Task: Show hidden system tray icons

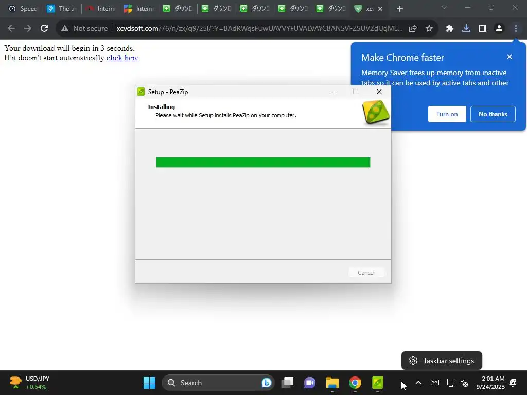Action: tap(418, 383)
